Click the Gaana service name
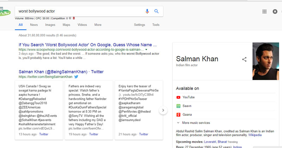The image size is (282, 148). [x=187, y=115]
